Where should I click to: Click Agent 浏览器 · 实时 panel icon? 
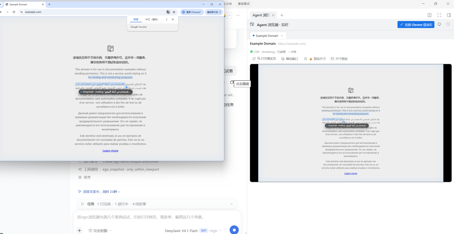(x=252, y=25)
